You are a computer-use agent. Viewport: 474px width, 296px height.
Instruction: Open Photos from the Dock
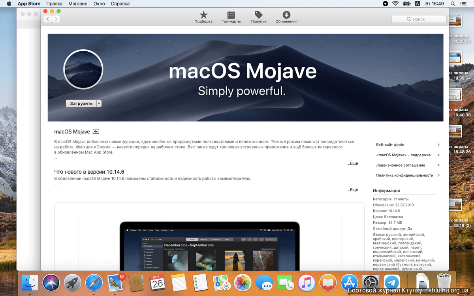coord(243,283)
